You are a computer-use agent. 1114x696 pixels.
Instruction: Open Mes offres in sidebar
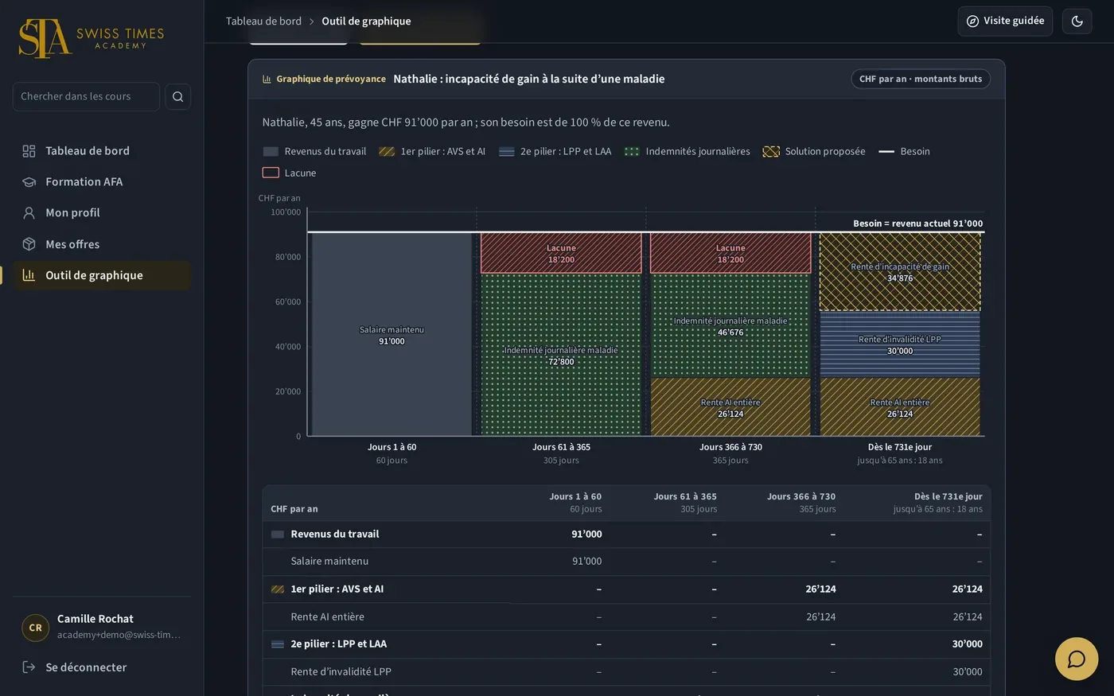point(102,244)
